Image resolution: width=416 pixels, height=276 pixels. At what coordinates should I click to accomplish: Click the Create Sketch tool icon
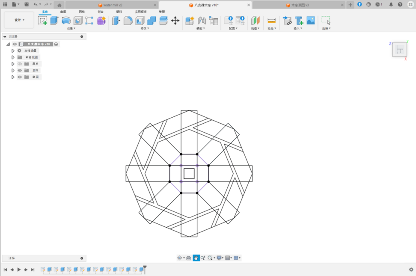(43, 21)
